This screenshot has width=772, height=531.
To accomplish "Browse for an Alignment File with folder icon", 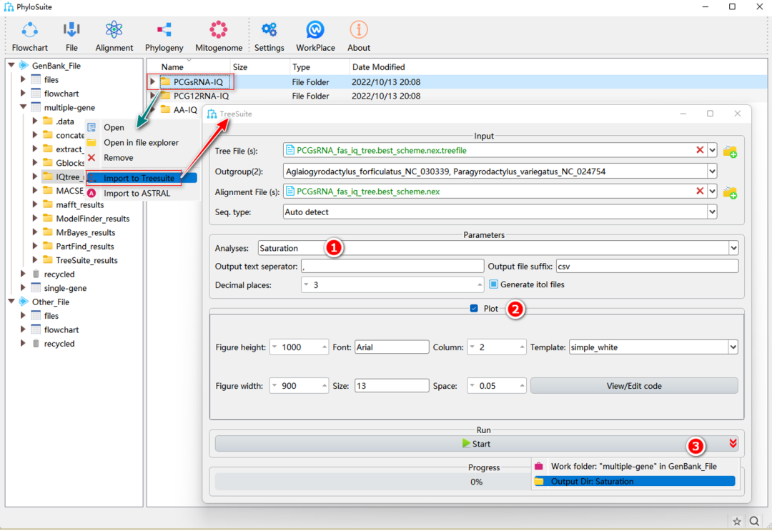I will [x=730, y=192].
